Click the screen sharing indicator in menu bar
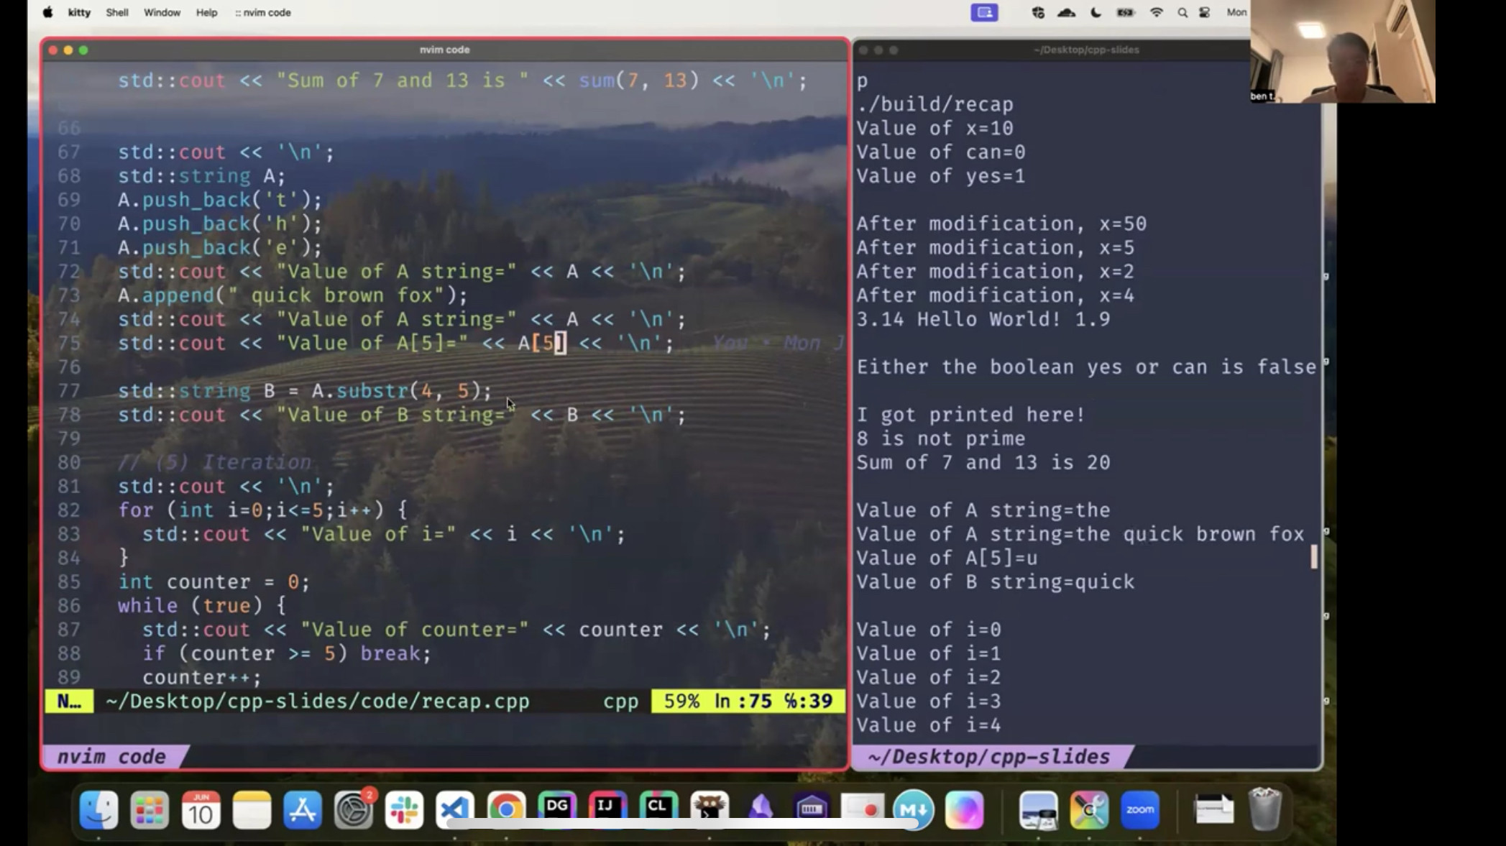1506x846 pixels. [984, 12]
